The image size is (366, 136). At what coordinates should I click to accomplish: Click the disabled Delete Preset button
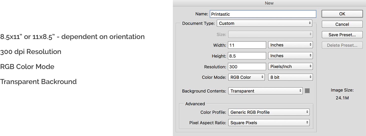(x=342, y=45)
